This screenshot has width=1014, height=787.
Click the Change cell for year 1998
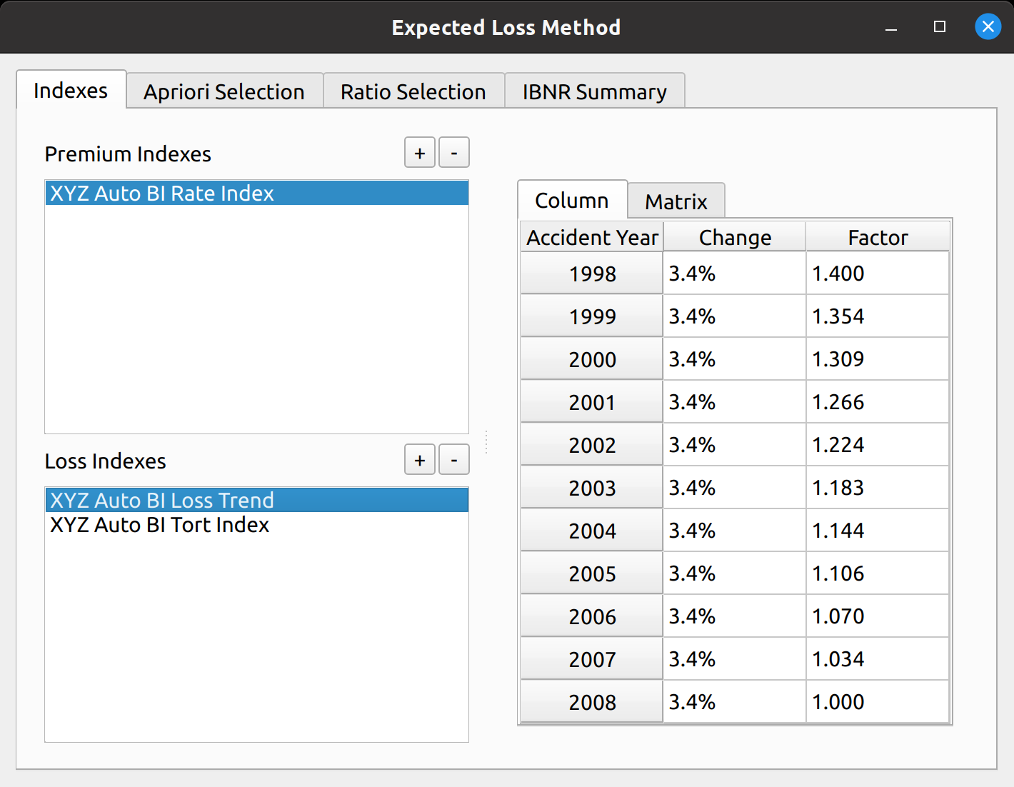tap(734, 274)
